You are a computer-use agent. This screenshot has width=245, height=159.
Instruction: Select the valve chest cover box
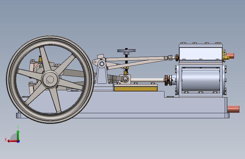click(201, 53)
